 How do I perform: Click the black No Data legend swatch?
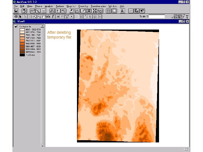[x=22, y=55]
